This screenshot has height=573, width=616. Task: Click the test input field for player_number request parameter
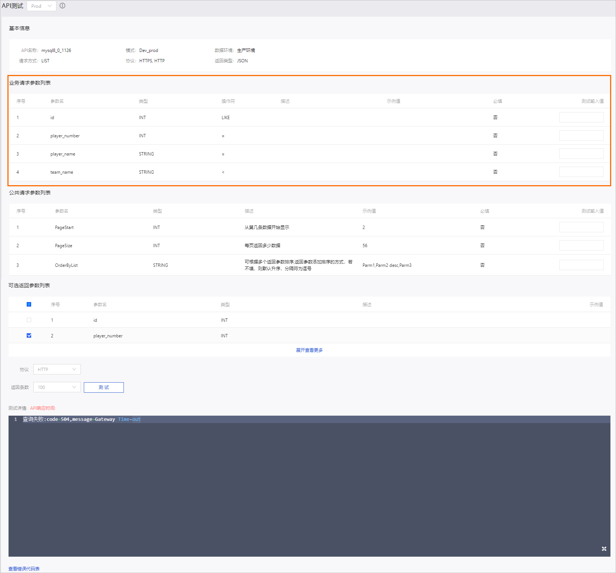tap(581, 135)
